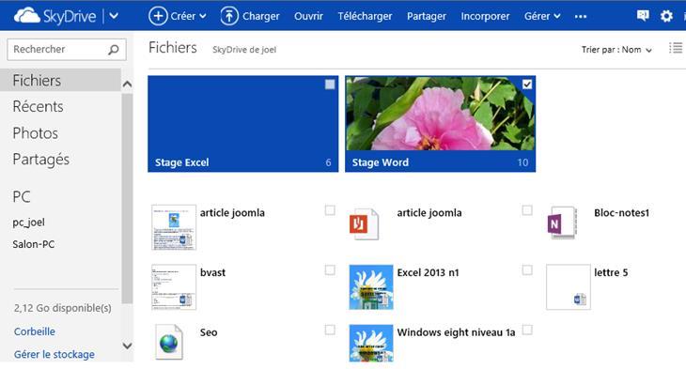Open the Salon-PC computer link
The width and height of the screenshot is (686, 369).
click(34, 244)
